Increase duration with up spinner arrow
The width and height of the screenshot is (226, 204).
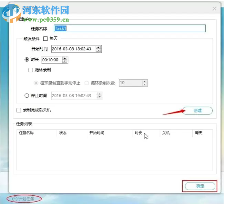65,58
